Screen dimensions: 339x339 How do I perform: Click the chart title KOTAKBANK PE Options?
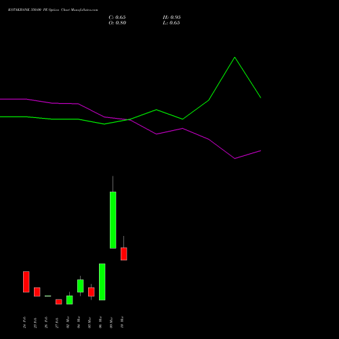click(x=53, y=10)
